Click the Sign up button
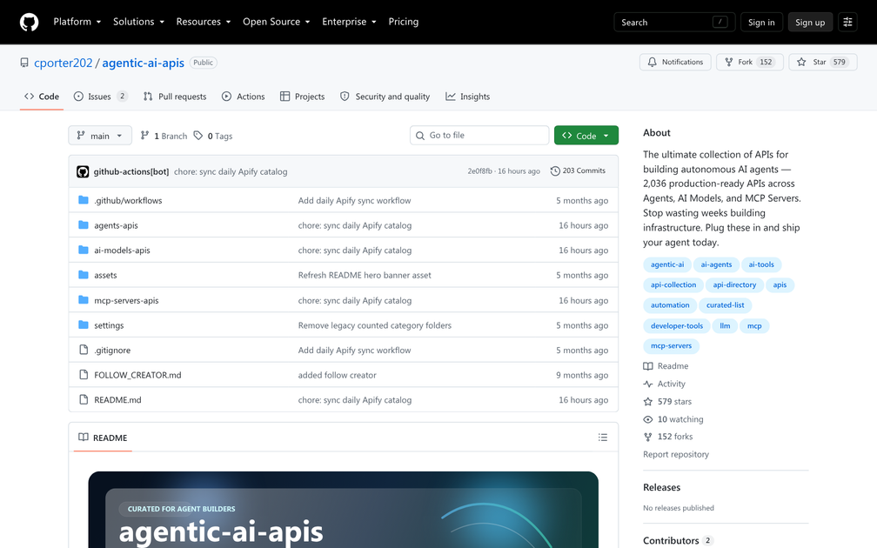Image resolution: width=877 pixels, height=548 pixels. [x=810, y=22]
